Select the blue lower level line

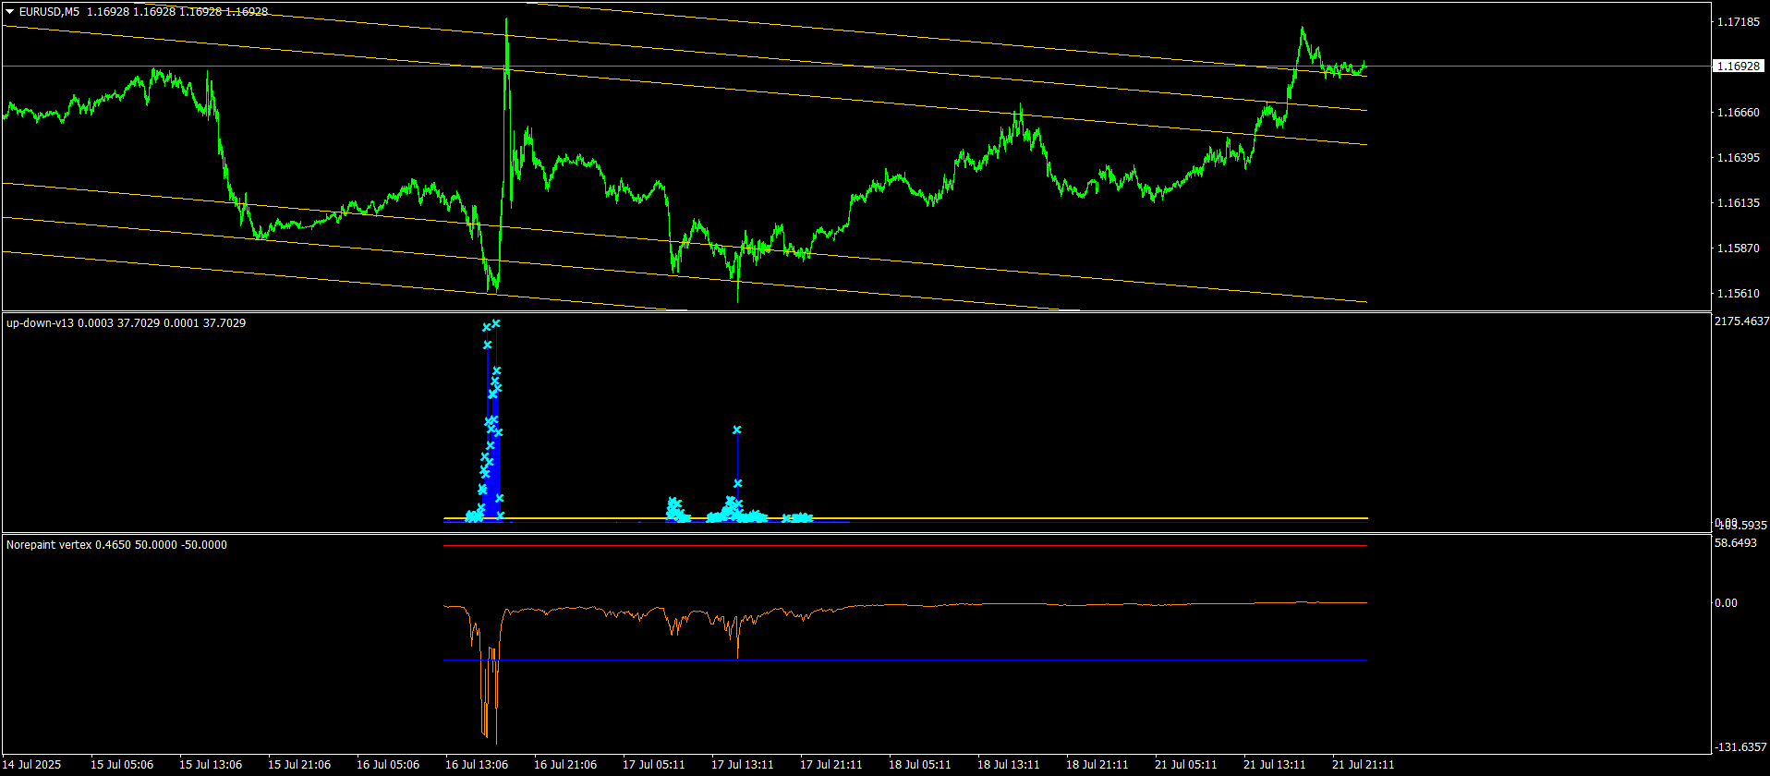(x=905, y=661)
